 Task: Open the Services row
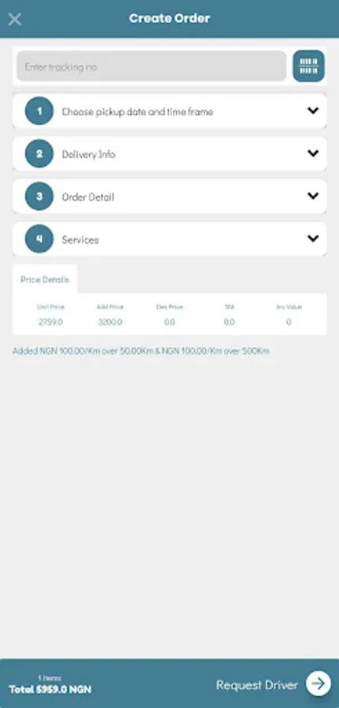[170, 239]
